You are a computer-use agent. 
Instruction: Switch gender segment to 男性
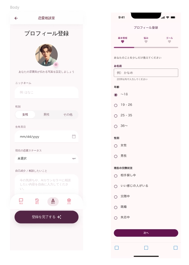(46, 114)
